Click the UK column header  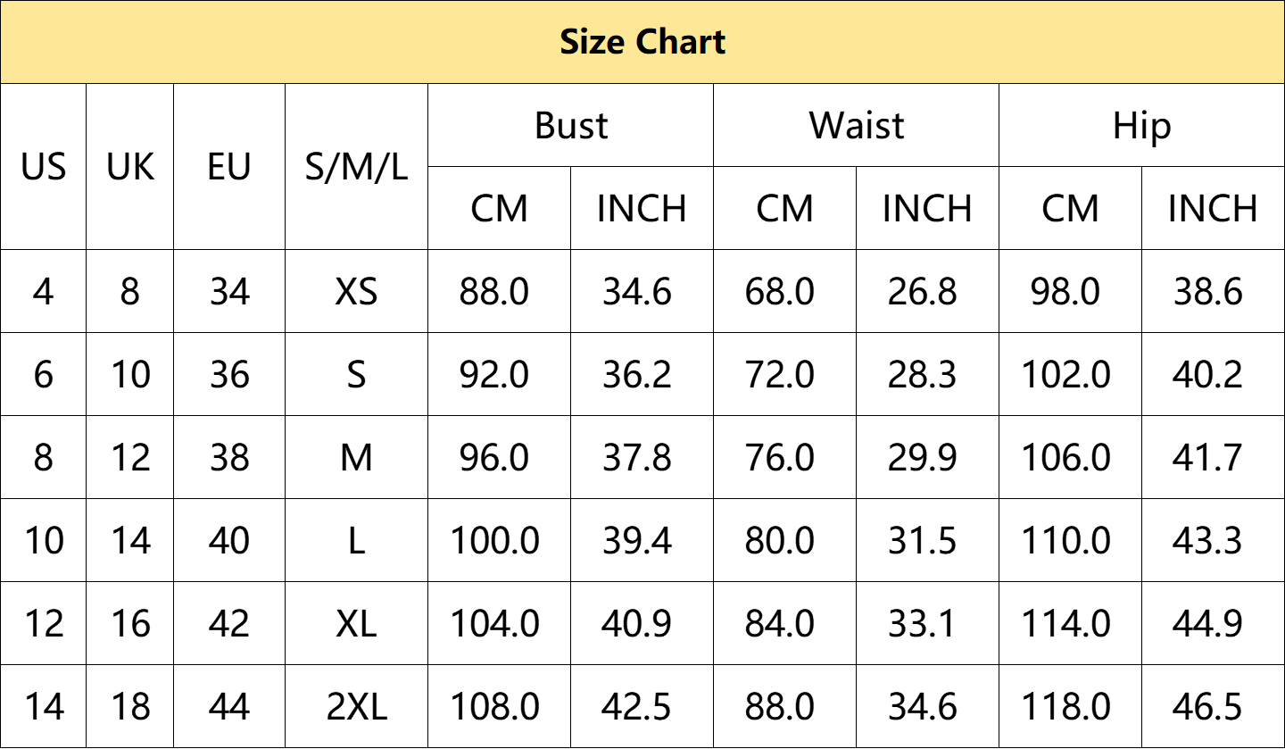click(x=130, y=167)
